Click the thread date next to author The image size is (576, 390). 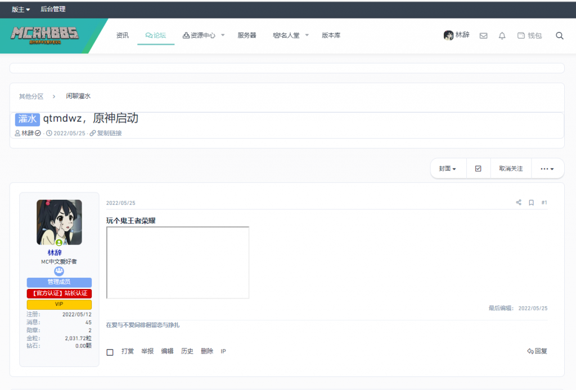click(x=69, y=134)
